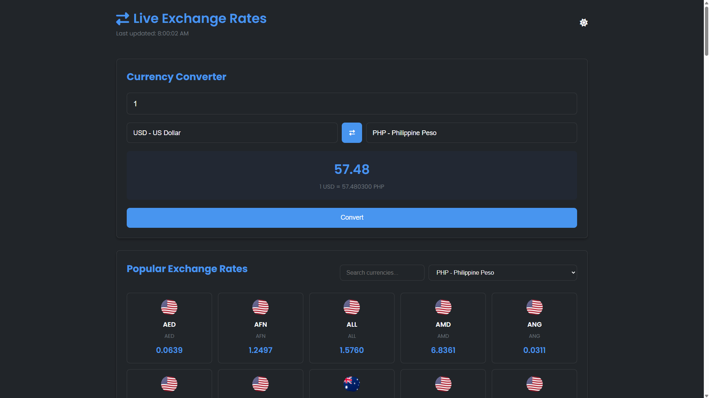Click the AFN card flag icon

point(260,307)
